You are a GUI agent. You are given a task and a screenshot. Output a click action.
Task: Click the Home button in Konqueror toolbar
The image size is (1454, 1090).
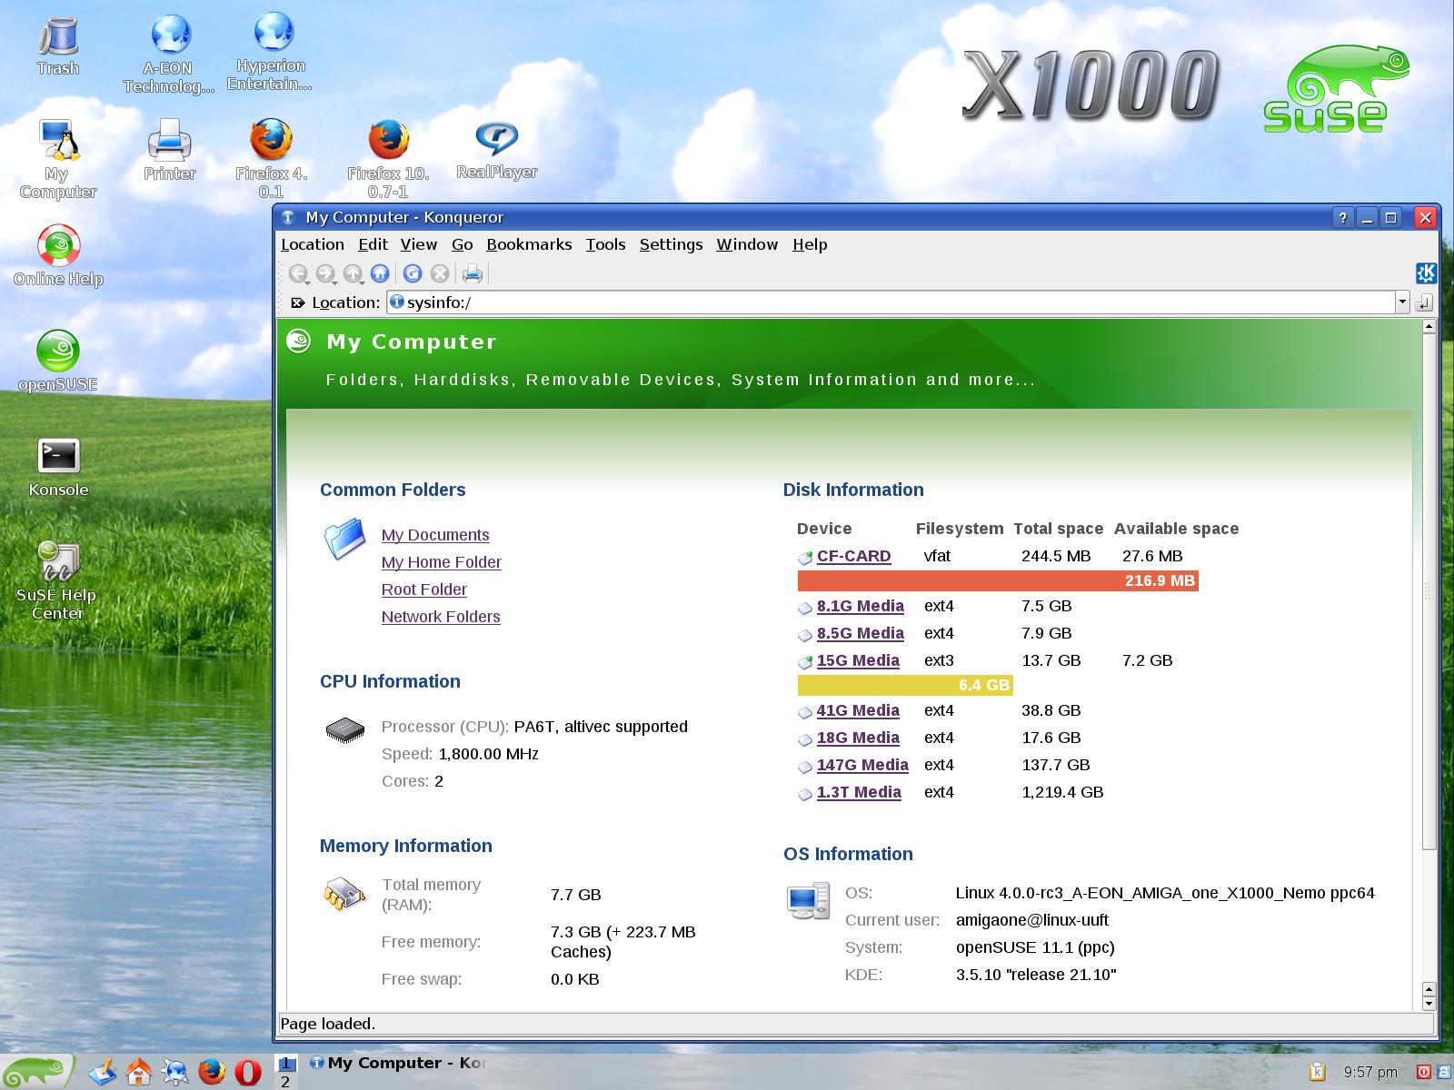[x=380, y=273]
